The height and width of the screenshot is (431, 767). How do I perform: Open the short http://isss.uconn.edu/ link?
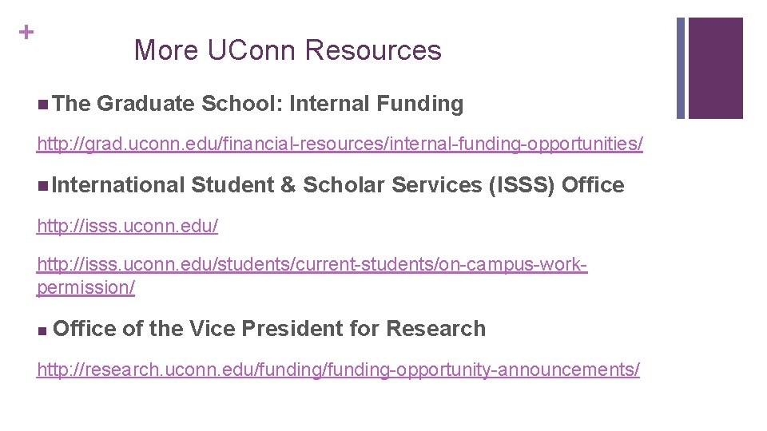(x=127, y=227)
